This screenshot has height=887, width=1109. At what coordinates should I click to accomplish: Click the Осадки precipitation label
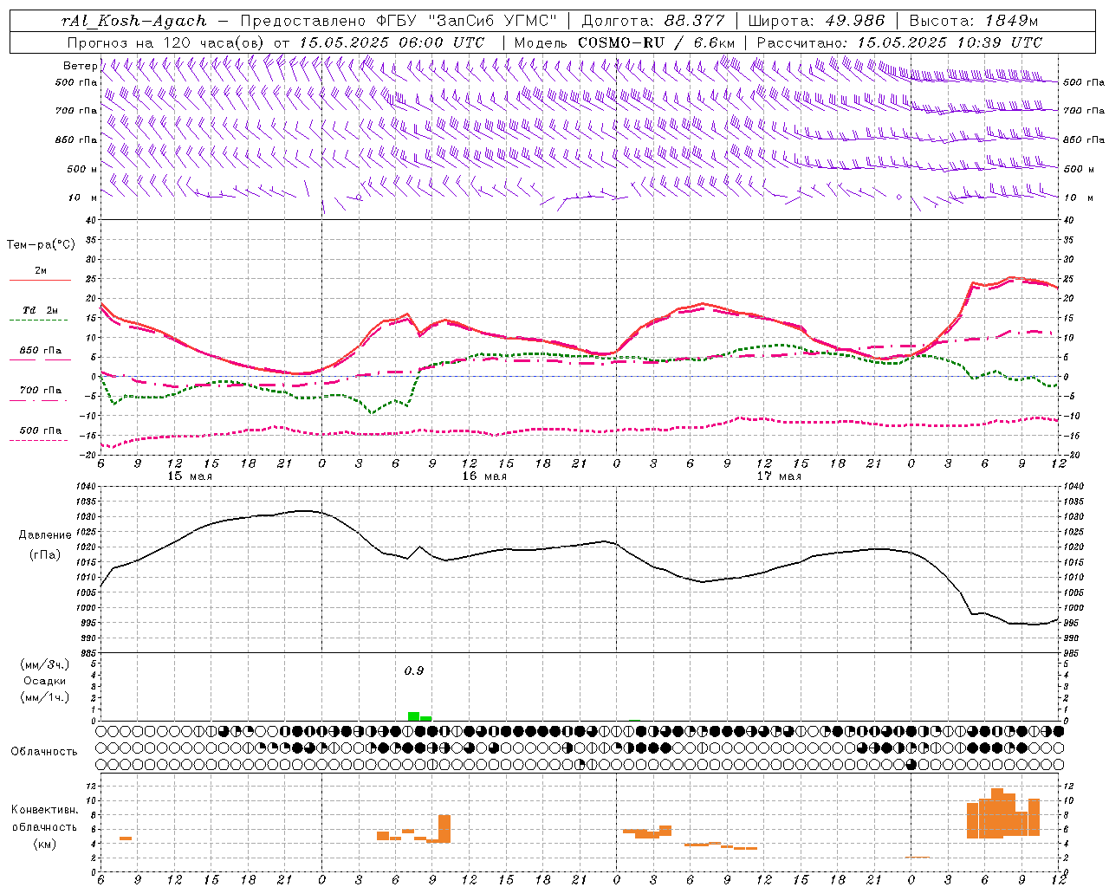pyautogui.click(x=45, y=681)
